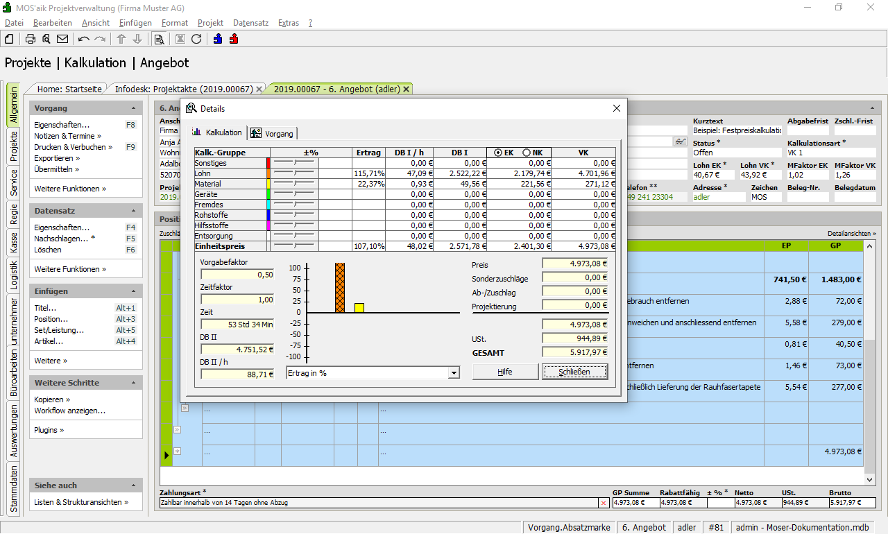Viewport: 888px width, 534px height.
Task: Open print preview from the toolbar
Action: click(x=46, y=39)
